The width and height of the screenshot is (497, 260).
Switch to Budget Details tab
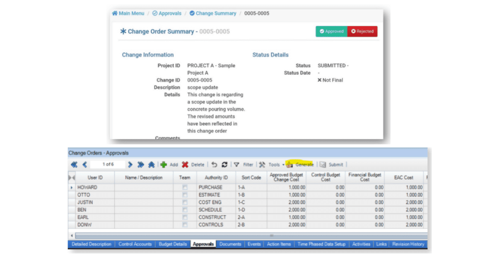[x=173, y=244]
